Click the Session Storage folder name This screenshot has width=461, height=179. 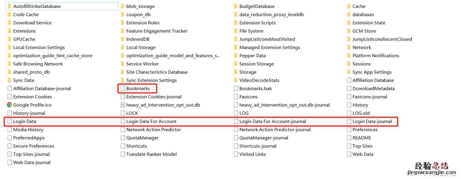(256, 64)
